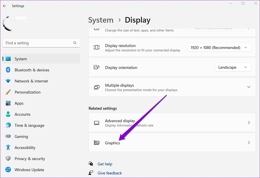Click inside the Find a setting search box
260x178 pixels.
click(38, 43)
